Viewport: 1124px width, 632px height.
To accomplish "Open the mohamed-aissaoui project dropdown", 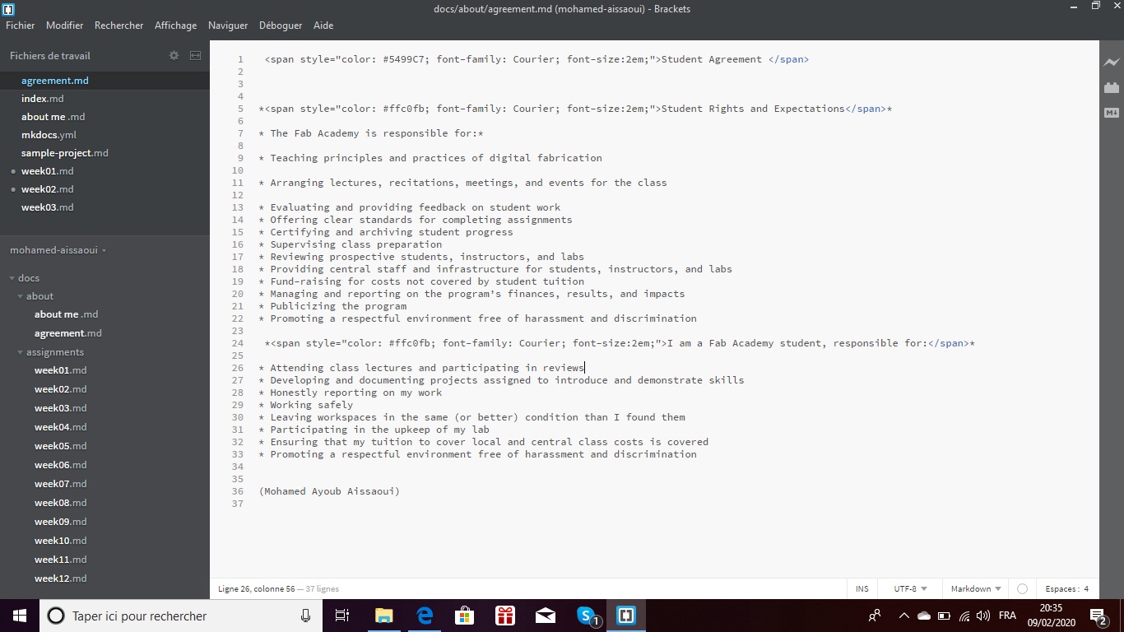I will coord(58,249).
